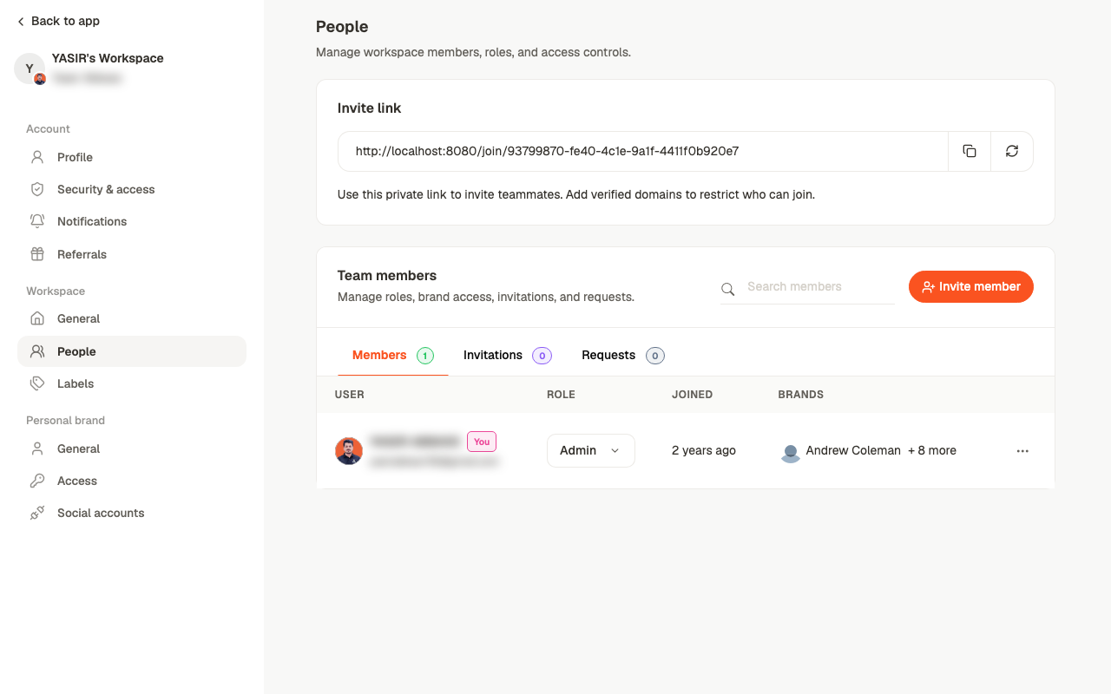Image resolution: width=1111 pixels, height=694 pixels.
Task: Switch to the Requests tab
Action: click(622, 355)
